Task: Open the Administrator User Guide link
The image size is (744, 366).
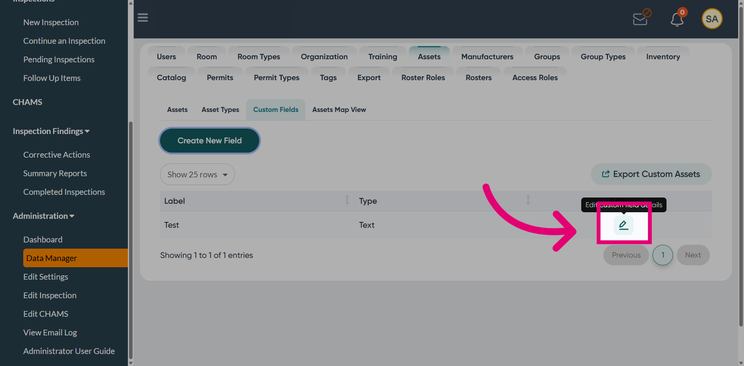Action: [x=69, y=351]
